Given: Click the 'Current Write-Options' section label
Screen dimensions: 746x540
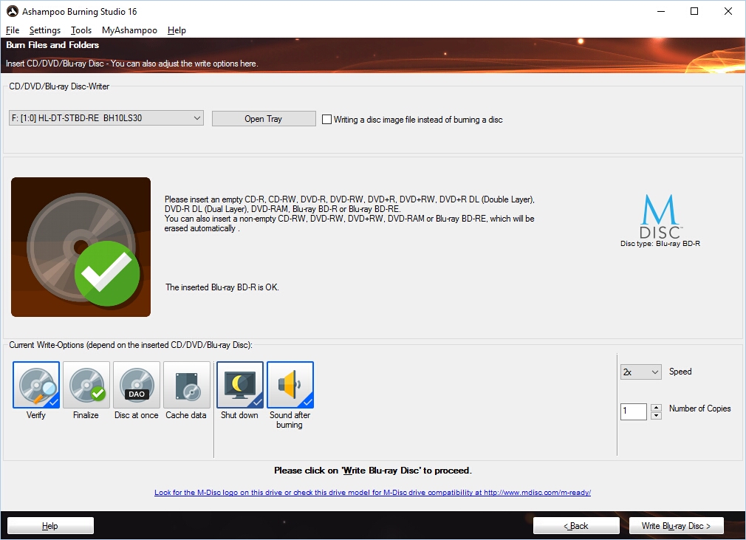Looking at the screenshot, I should (x=131, y=345).
